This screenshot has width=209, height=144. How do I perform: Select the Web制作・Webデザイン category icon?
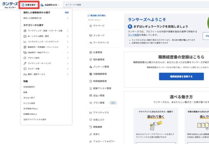point(25,52)
